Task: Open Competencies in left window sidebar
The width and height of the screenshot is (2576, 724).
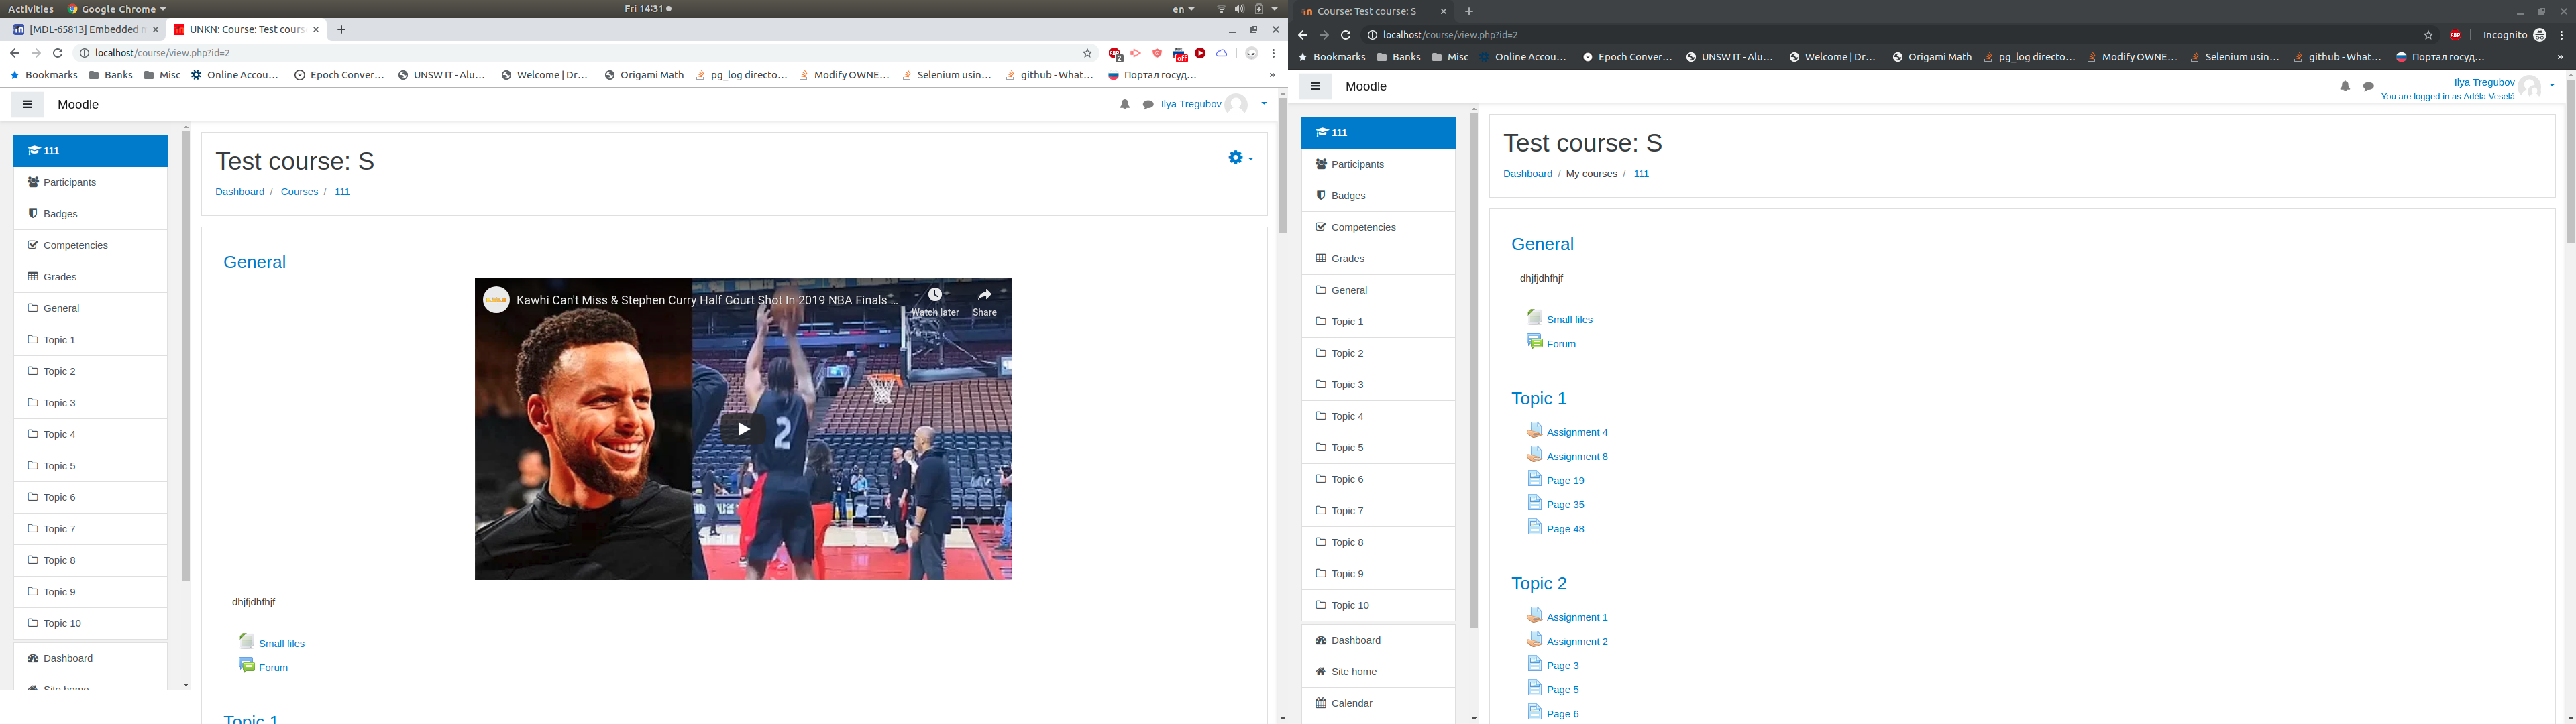Action: [x=90, y=245]
